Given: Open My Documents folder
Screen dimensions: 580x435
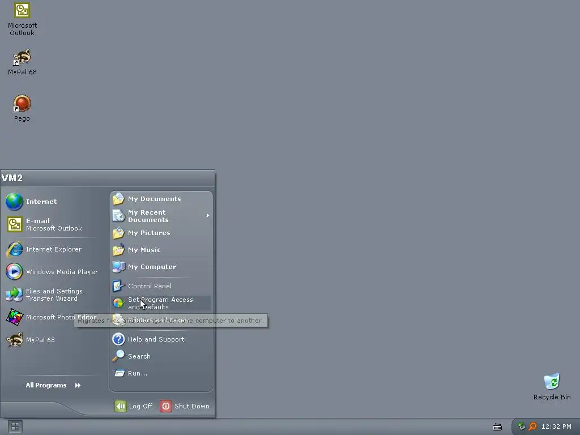Looking at the screenshot, I should tap(161, 199).
